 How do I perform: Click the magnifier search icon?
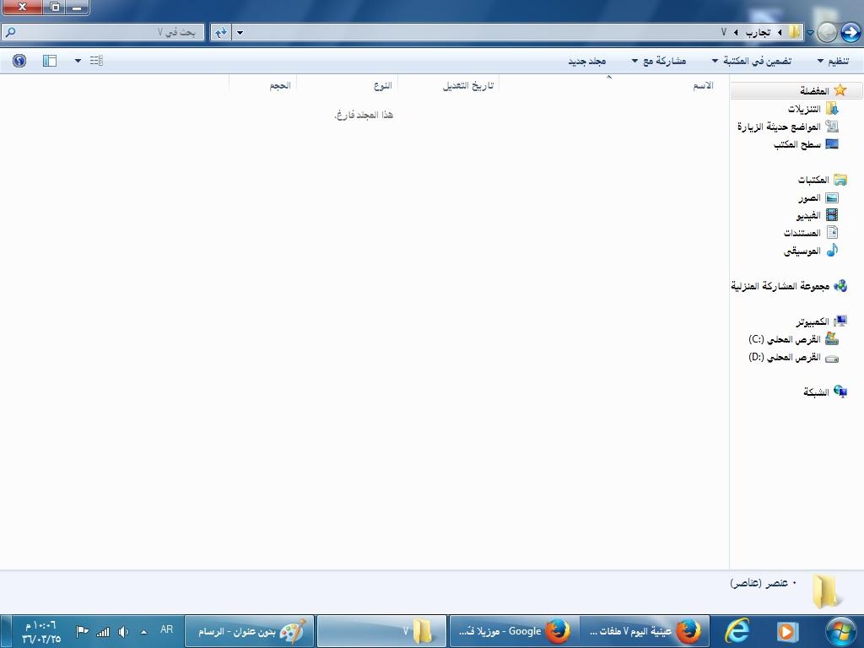(x=10, y=33)
